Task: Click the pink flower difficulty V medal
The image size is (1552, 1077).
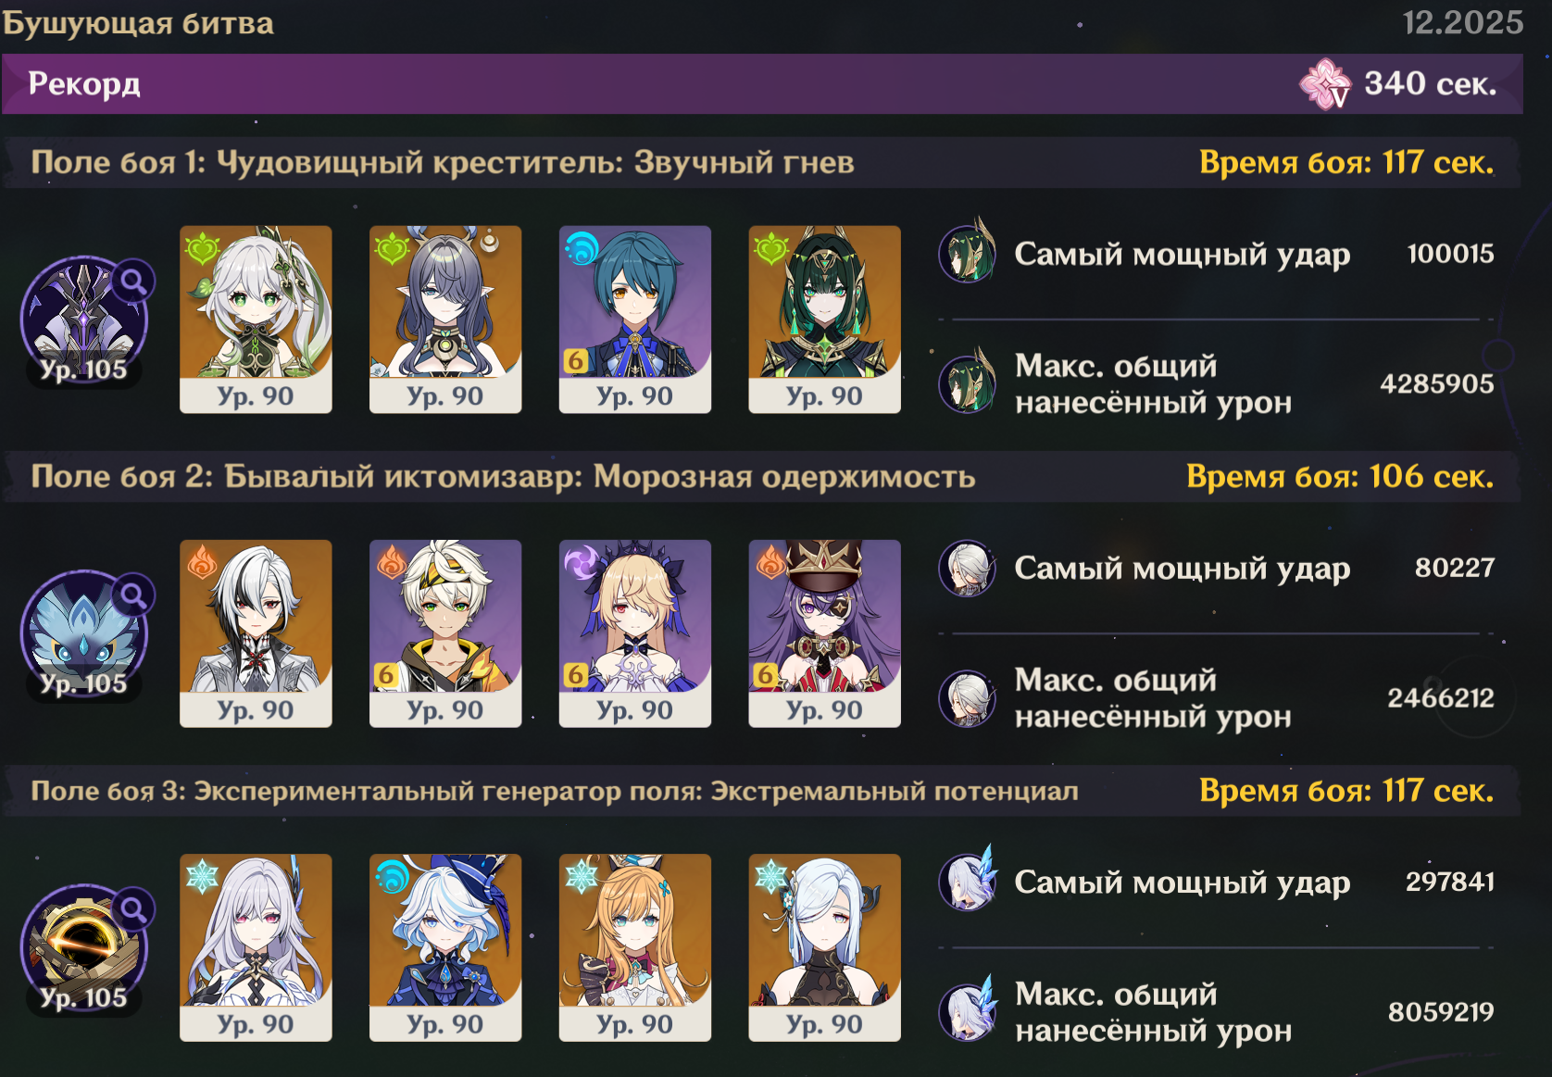Action: click(x=1325, y=84)
